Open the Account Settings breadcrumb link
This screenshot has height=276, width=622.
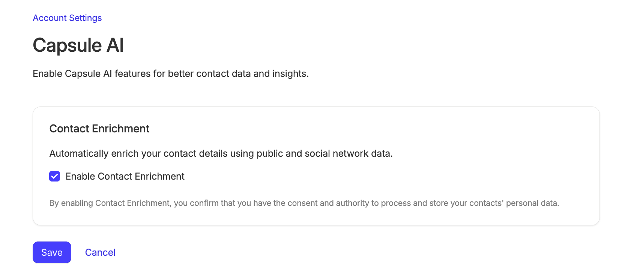coord(67,18)
